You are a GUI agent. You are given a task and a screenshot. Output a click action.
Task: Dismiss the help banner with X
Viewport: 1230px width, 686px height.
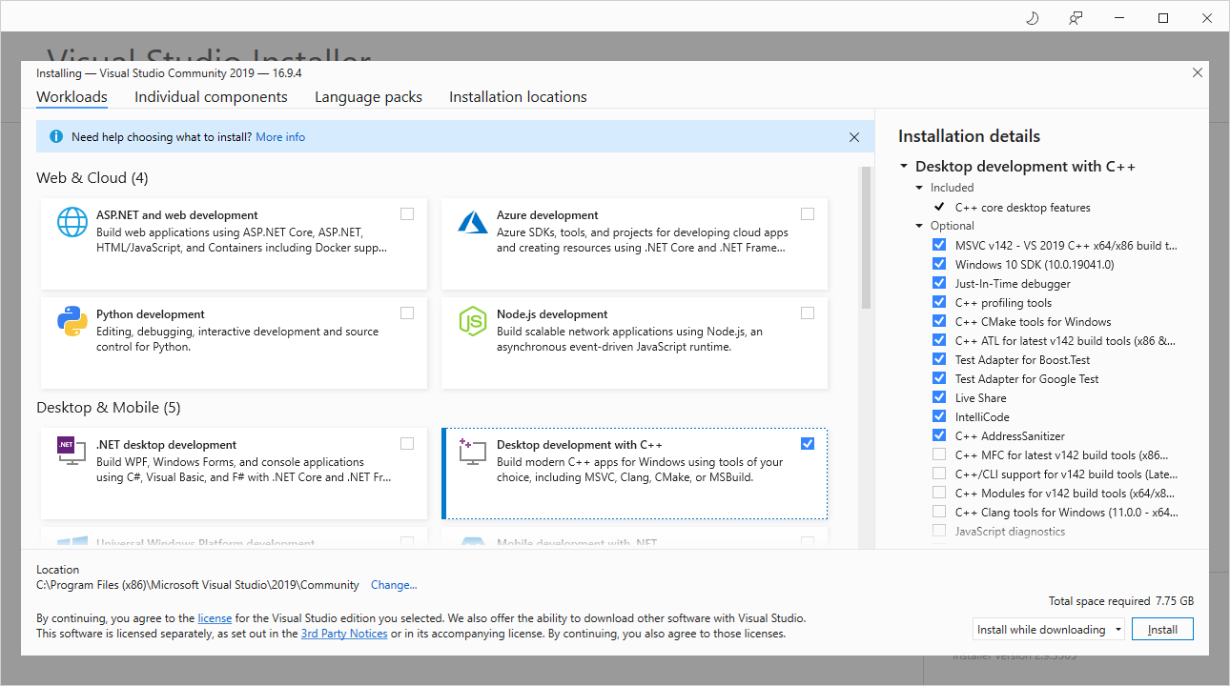click(854, 137)
